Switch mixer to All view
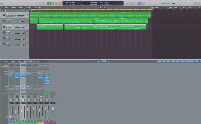Image resolution: width=201 pixels, height=124 pixels. pos(109,61)
